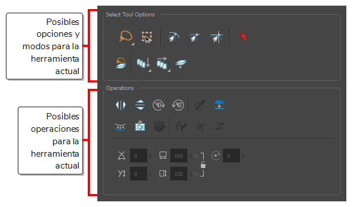This screenshot has width=352, height=207.
Task: Click the Flip Horizontal icon
Action: pyautogui.click(x=121, y=105)
